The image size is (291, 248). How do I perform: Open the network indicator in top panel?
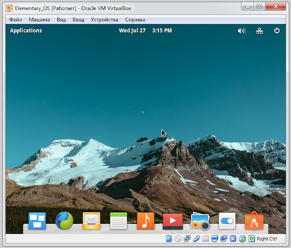(260, 31)
